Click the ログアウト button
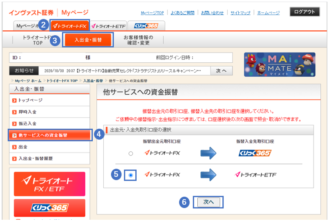The image size is (329, 223). [x=304, y=12]
